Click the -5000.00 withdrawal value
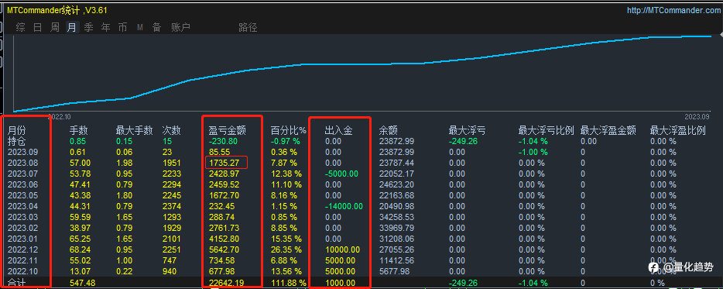Screen dimensions: 723x289 click(341, 174)
